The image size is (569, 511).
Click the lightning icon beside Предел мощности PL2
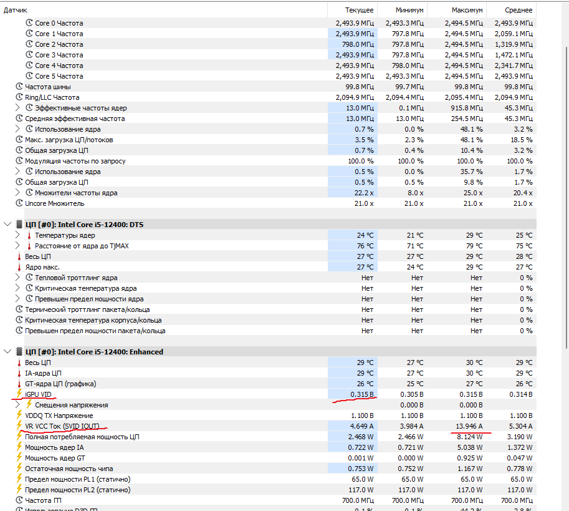pyautogui.click(x=19, y=489)
